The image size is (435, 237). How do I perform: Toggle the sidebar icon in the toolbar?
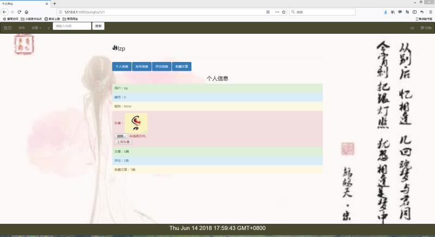point(414,12)
